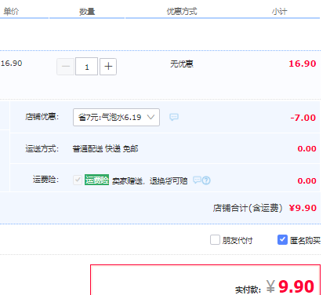
Task: Click the 运费险 0.00 amount
Action: click(x=306, y=180)
